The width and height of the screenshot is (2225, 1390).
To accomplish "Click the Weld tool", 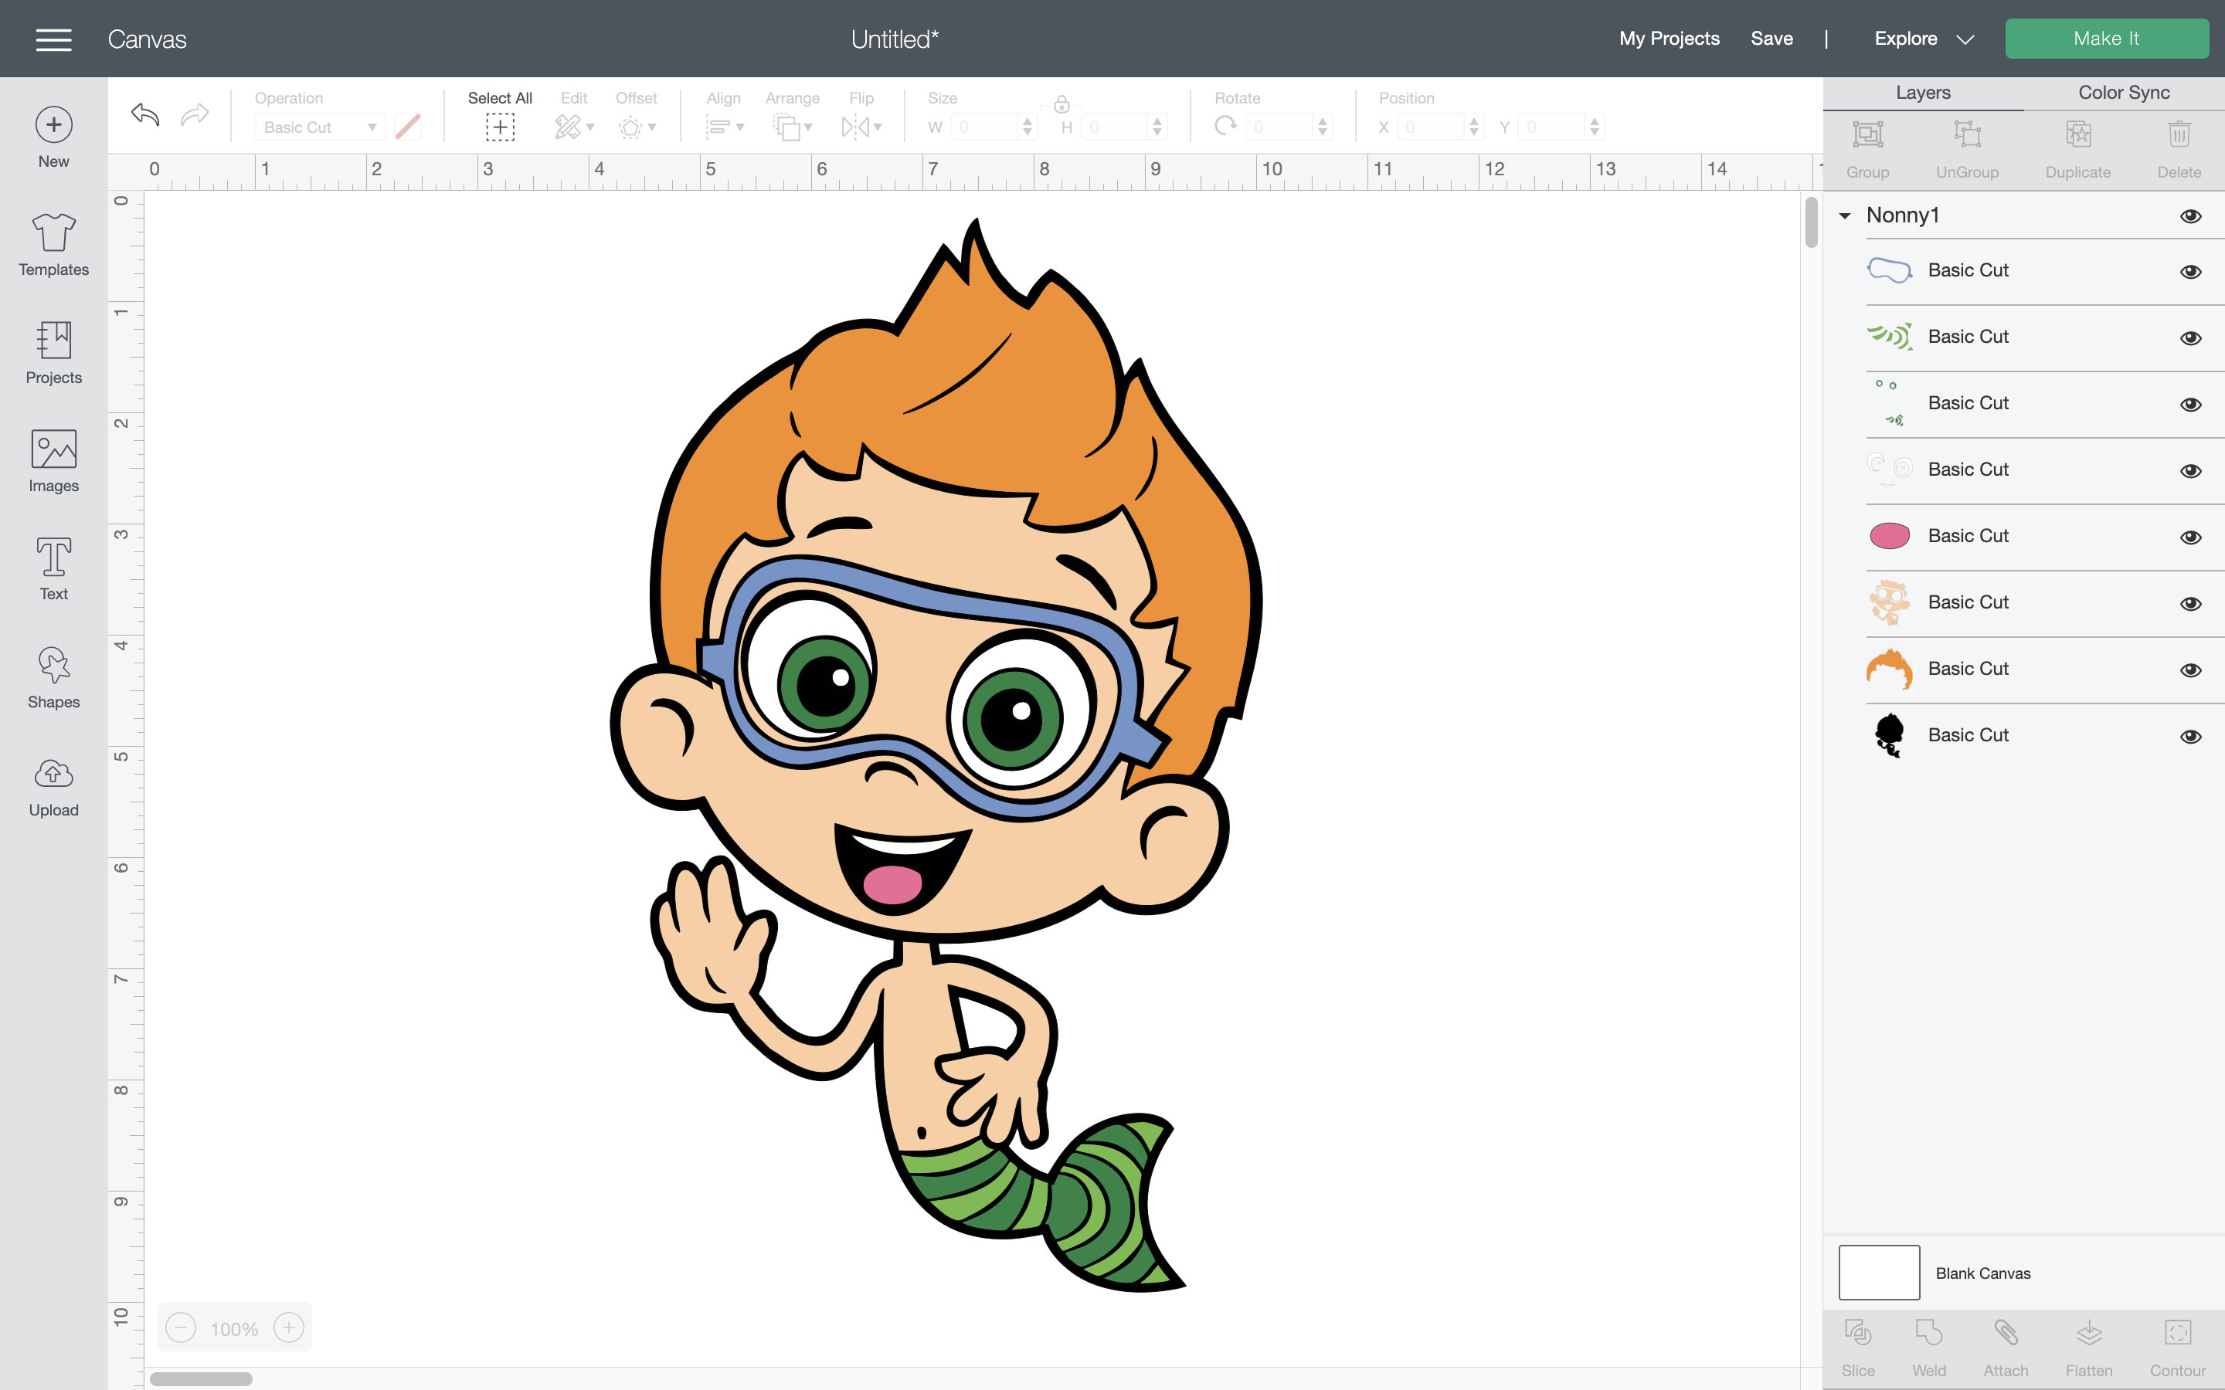I will (x=1928, y=1347).
